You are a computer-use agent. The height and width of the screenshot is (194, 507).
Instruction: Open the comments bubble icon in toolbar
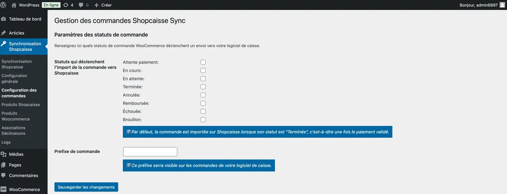point(81,5)
